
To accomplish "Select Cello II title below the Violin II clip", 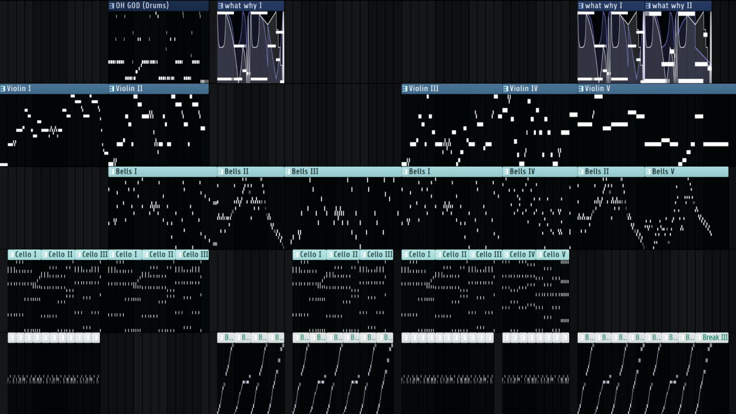I will pos(162,254).
